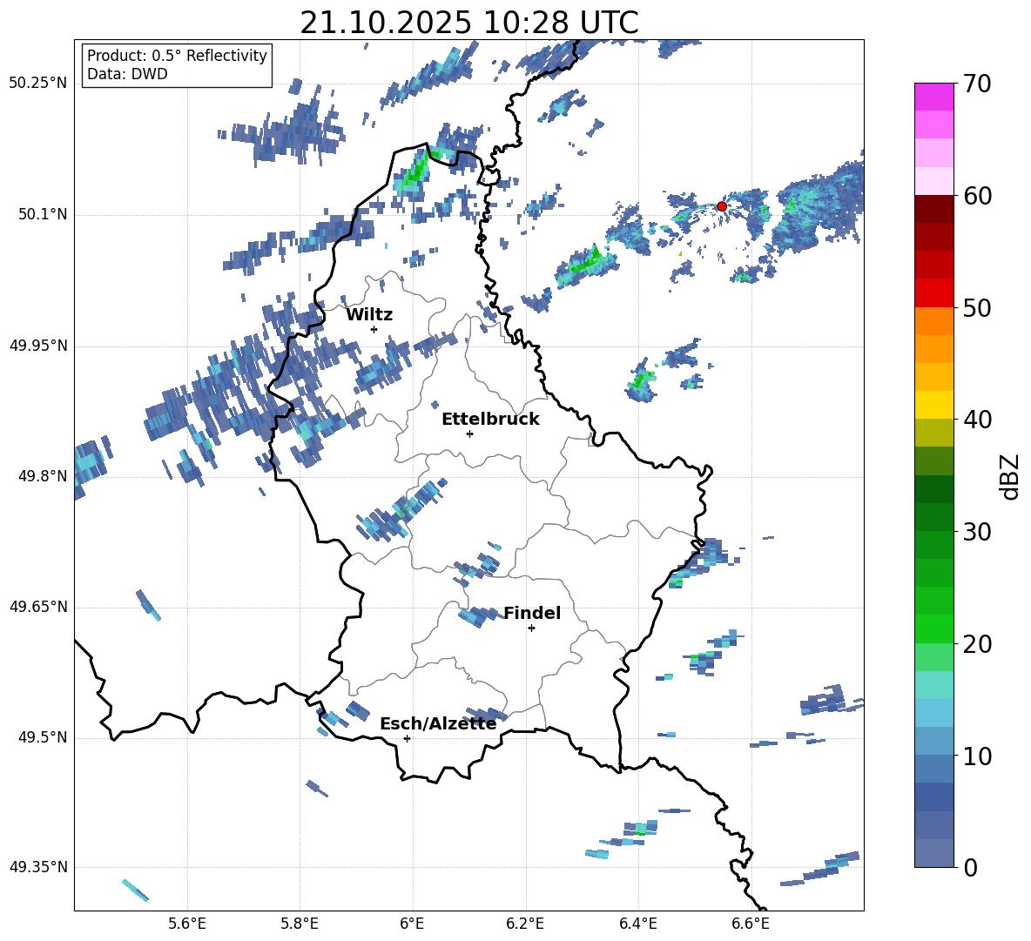Click the colorbar tick label 40
The width and height of the screenshot is (1031, 941).
pos(977,420)
